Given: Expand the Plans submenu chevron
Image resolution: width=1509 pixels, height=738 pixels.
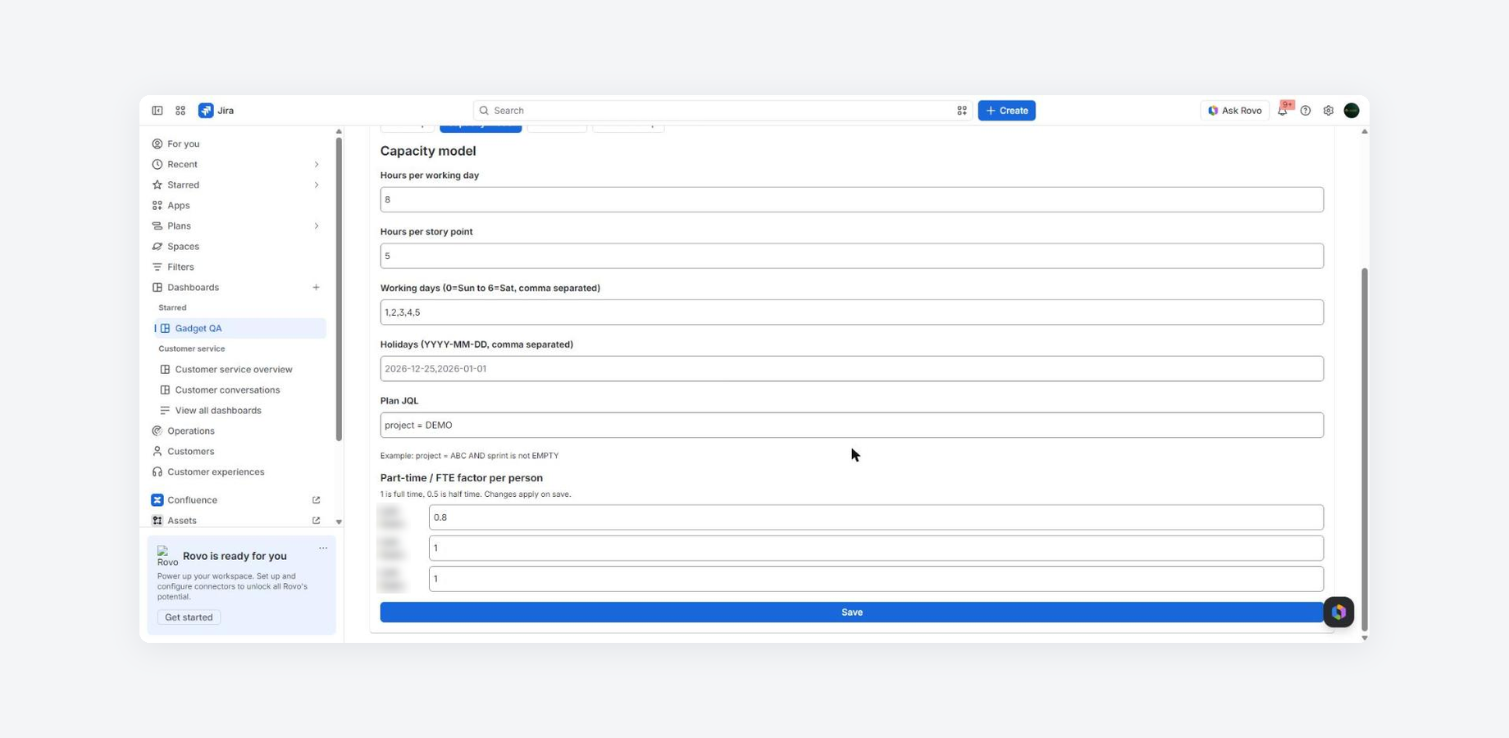Looking at the screenshot, I should [x=316, y=226].
